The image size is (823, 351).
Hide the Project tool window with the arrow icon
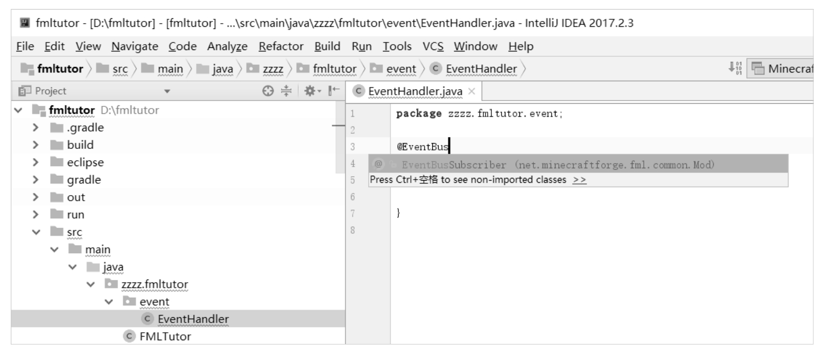coord(334,91)
